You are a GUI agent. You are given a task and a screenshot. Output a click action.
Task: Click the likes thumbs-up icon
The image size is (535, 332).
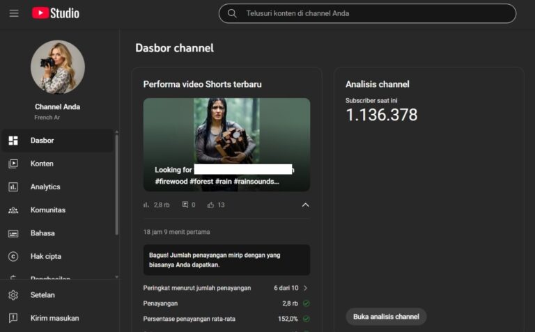tap(211, 205)
